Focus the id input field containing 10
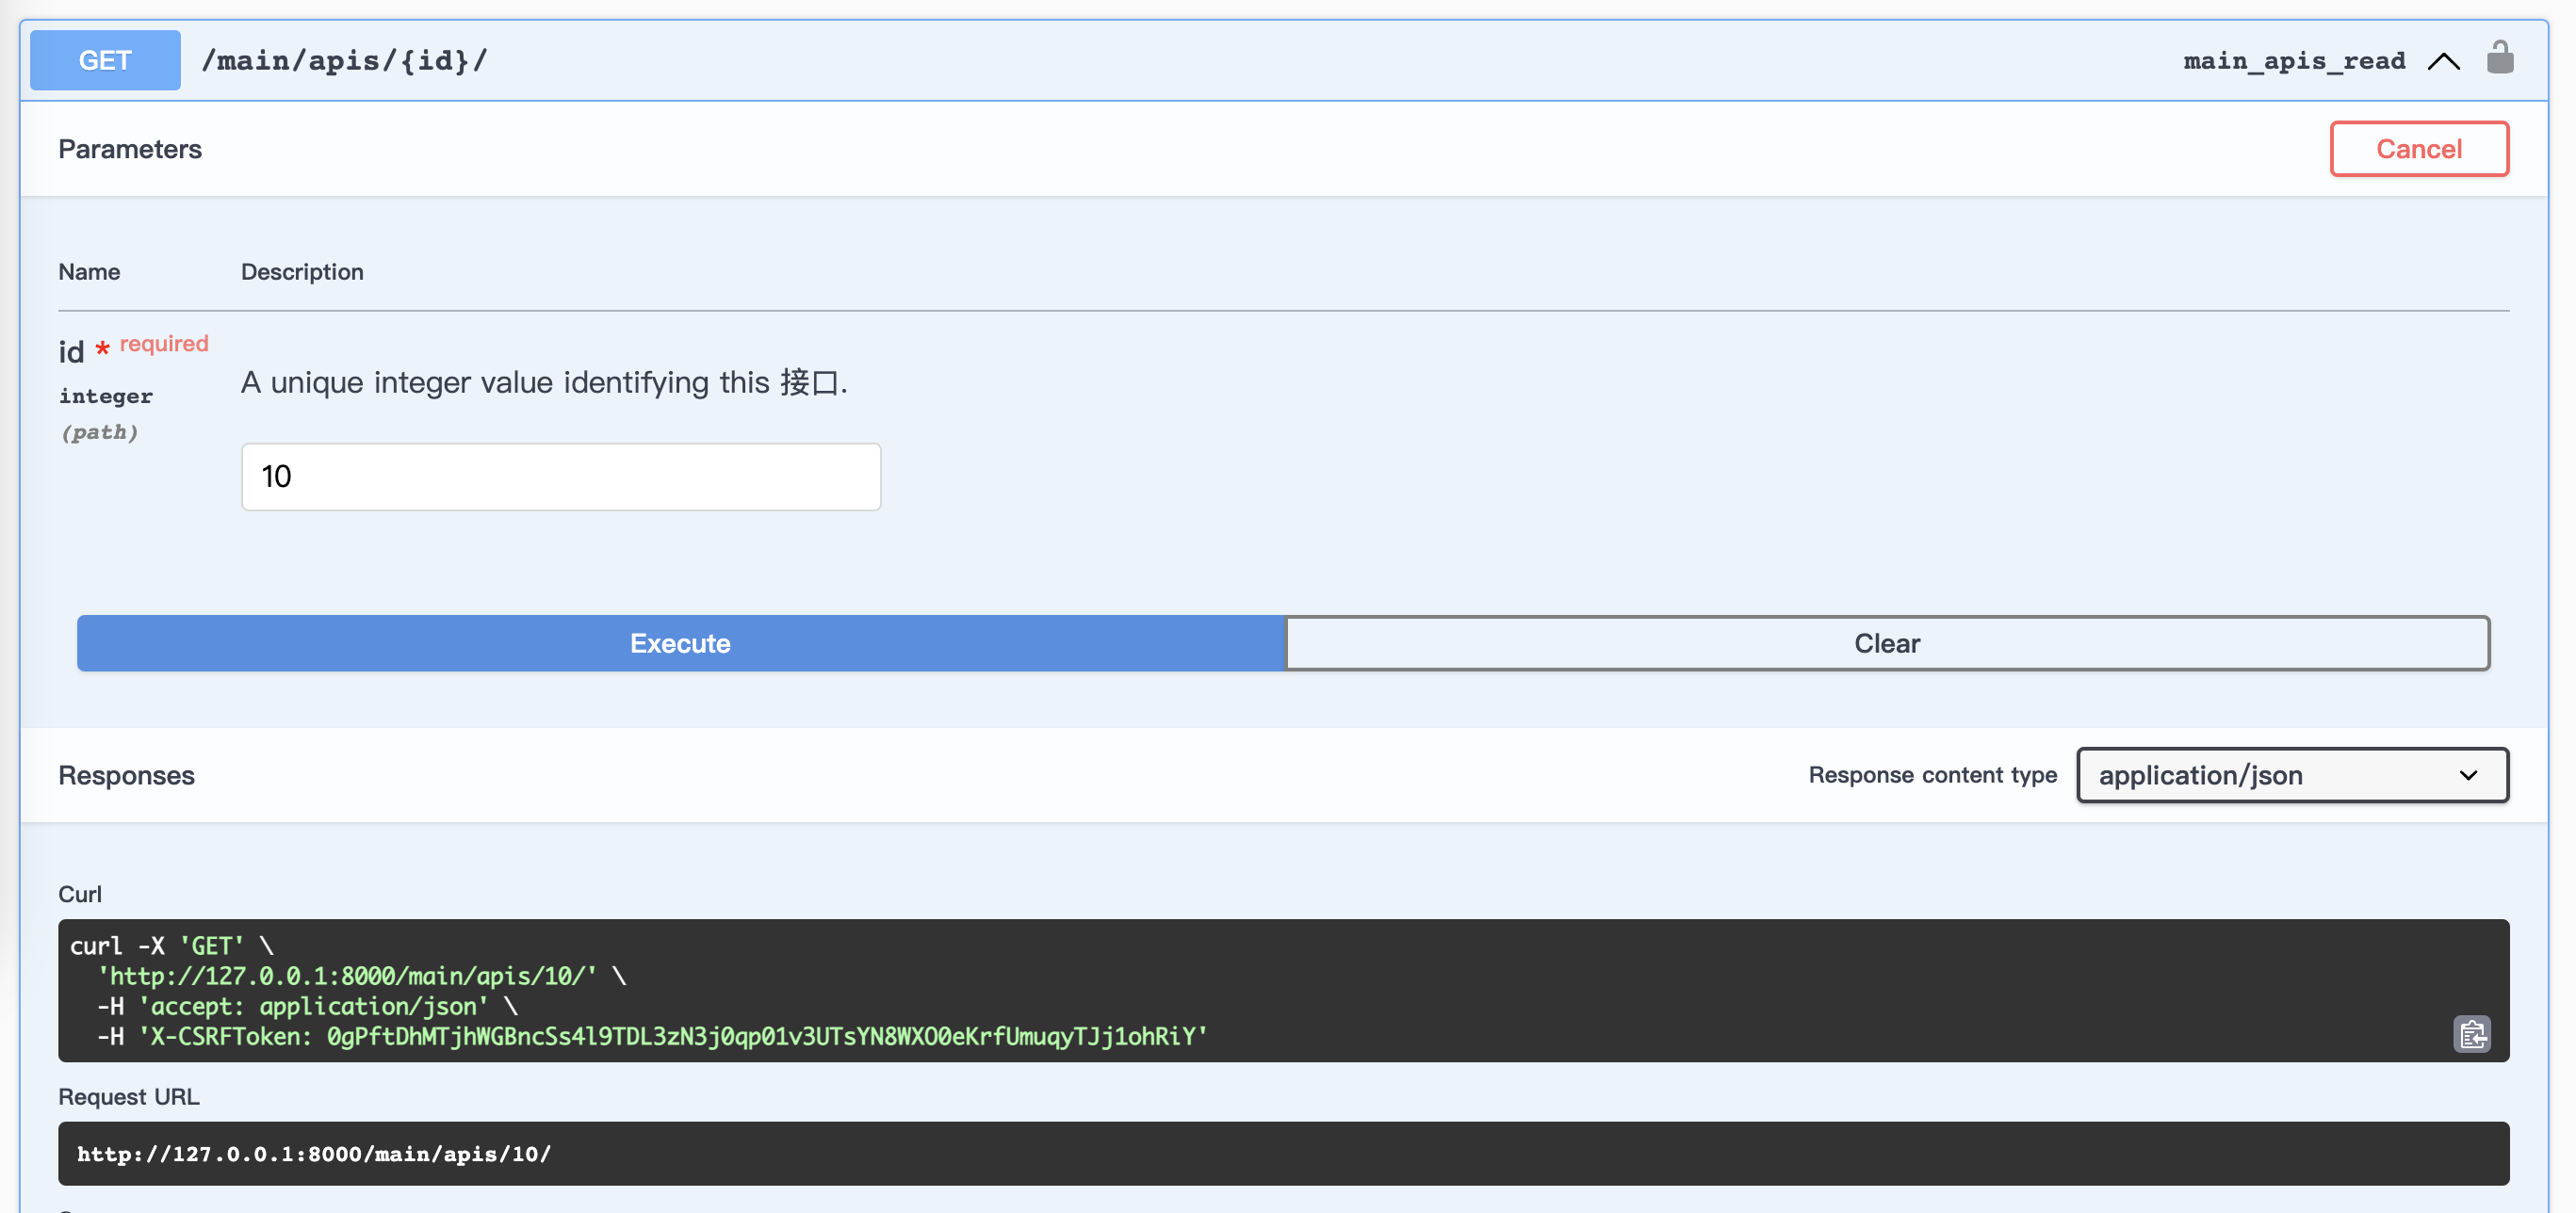Screen dimensions: 2576x1213 coord(560,477)
